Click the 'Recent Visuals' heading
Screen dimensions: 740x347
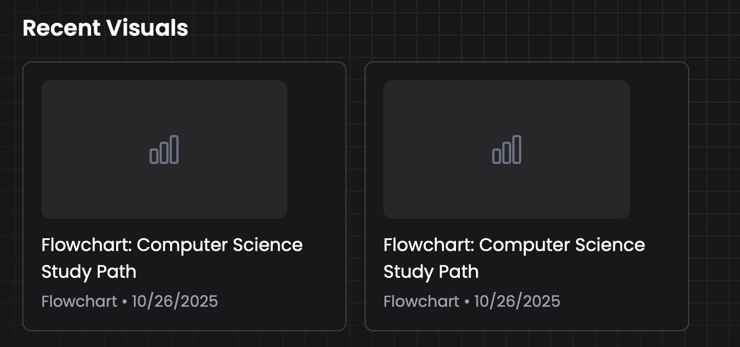pyautogui.click(x=105, y=28)
